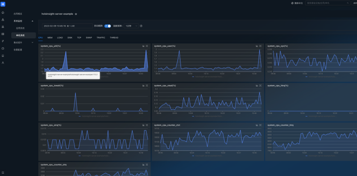Image resolution: width=357 pixels, height=176 pixels.
Task: Switch to the MEM tab
Action: point(50,38)
